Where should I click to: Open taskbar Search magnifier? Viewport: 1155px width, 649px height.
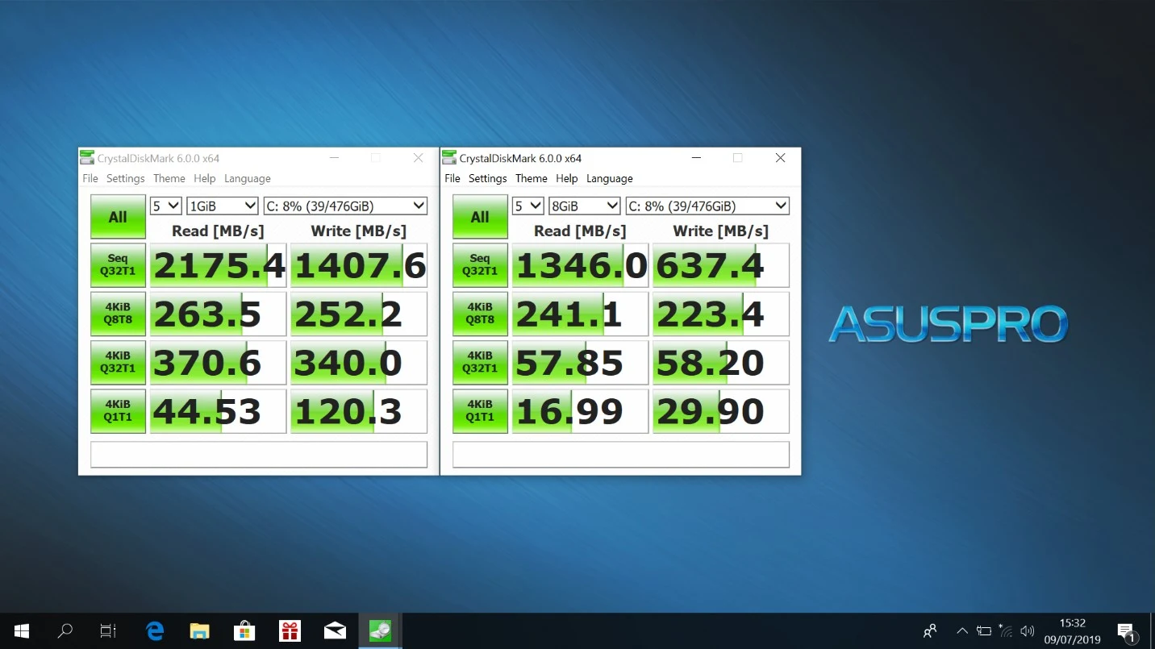[65, 630]
